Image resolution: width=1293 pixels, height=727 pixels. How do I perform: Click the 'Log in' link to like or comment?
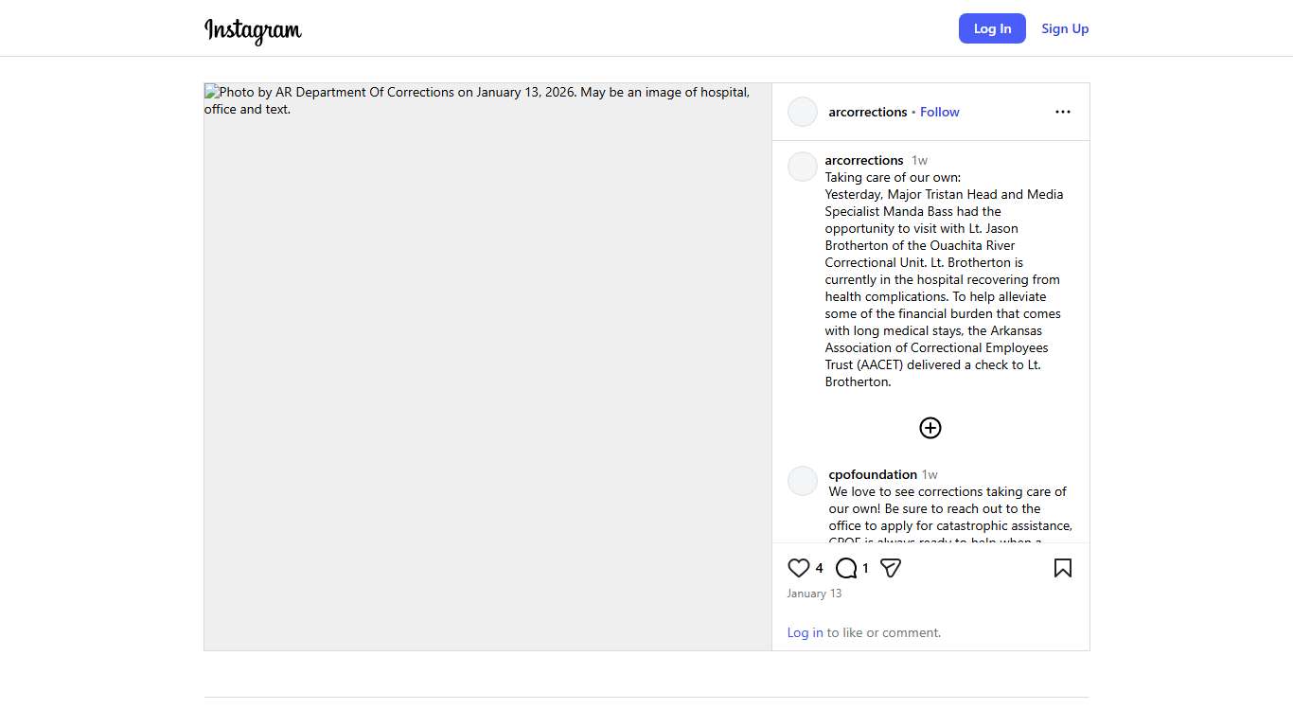(805, 632)
